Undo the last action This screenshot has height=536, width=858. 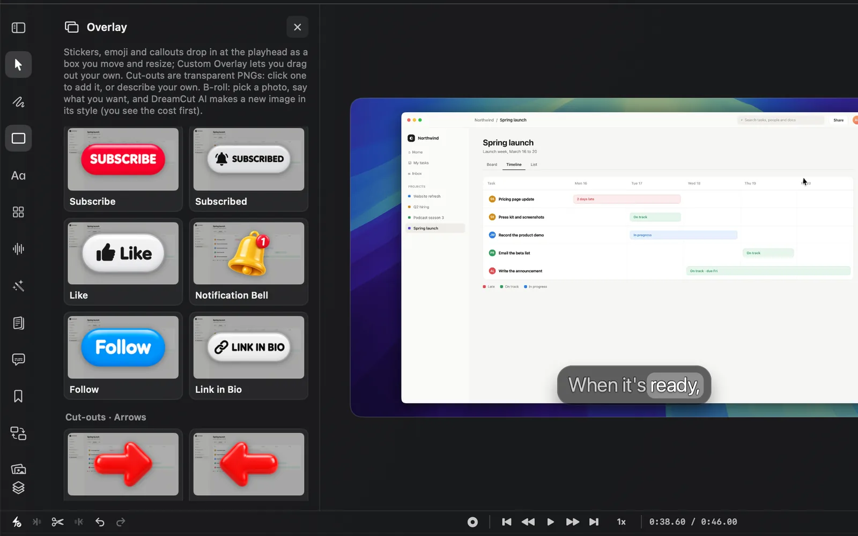(x=100, y=522)
